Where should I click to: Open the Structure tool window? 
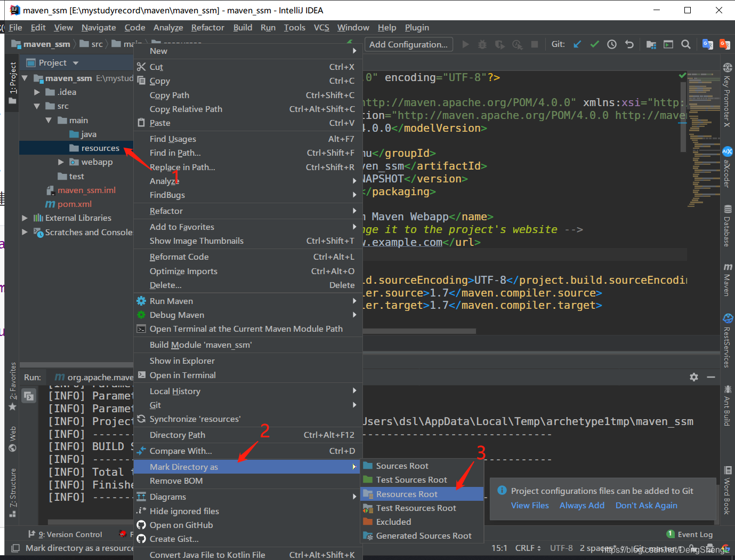pos(13,493)
